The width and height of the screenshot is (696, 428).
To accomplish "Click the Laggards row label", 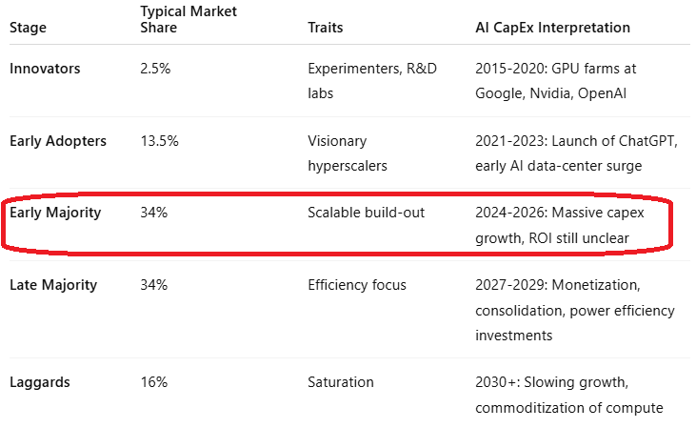I will (x=40, y=382).
